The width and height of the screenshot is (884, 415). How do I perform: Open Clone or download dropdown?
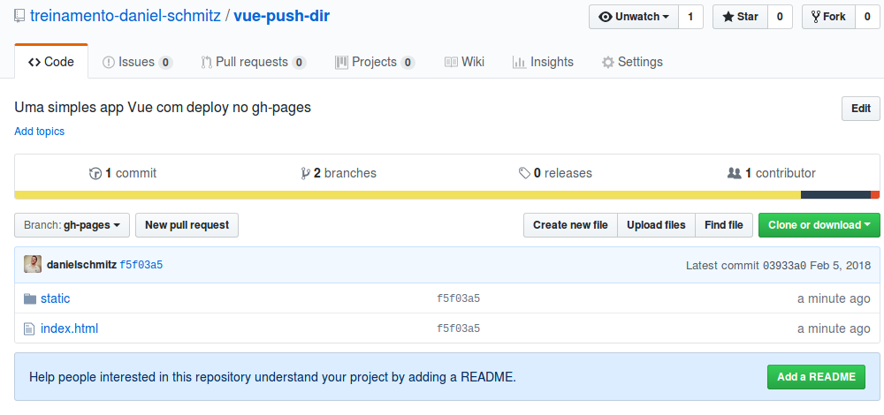pyautogui.click(x=819, y=225)
